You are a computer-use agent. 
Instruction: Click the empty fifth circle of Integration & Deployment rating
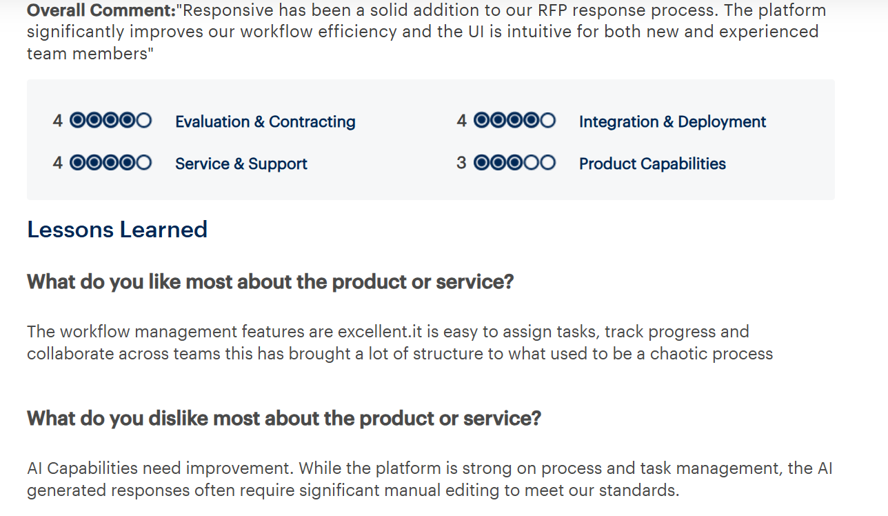coord(548,121)
